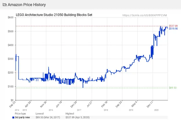This screenshot has width=181, height=120.
Task: Click the $600 y-axis label
Action: [10, 17]
